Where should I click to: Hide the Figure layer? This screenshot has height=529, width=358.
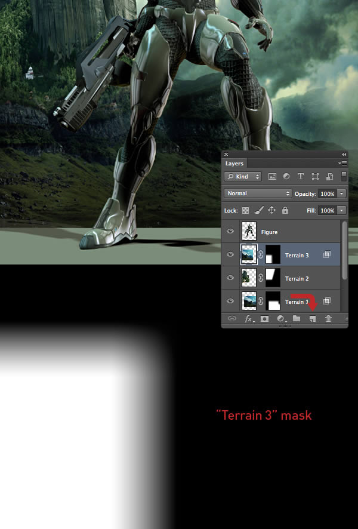click(x=230, y=231)
